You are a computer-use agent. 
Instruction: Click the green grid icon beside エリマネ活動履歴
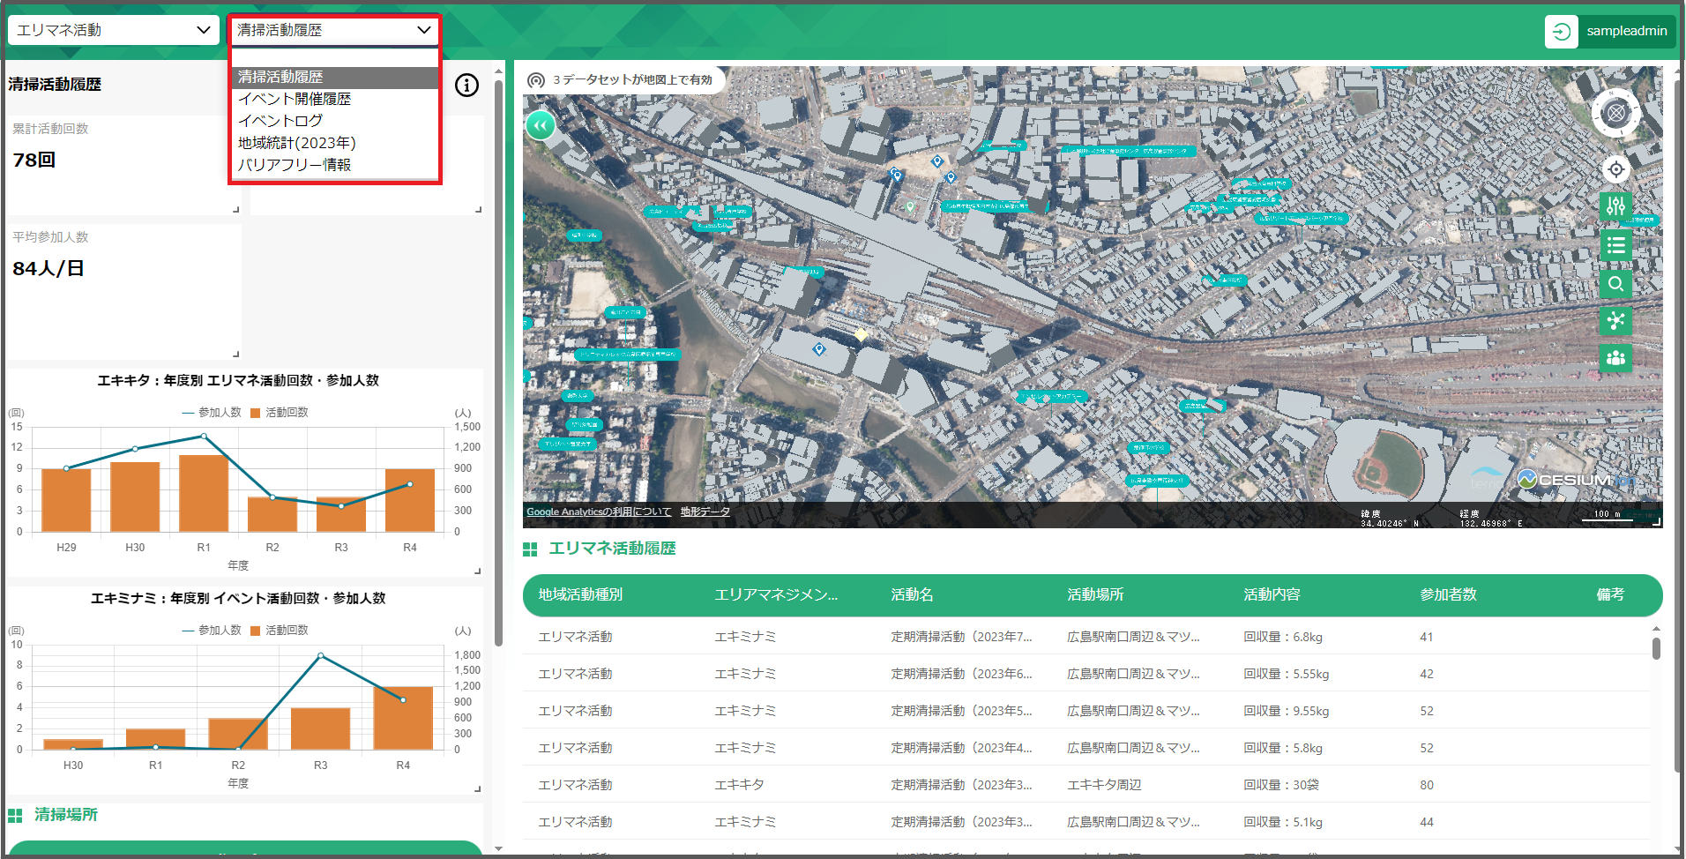530,549
